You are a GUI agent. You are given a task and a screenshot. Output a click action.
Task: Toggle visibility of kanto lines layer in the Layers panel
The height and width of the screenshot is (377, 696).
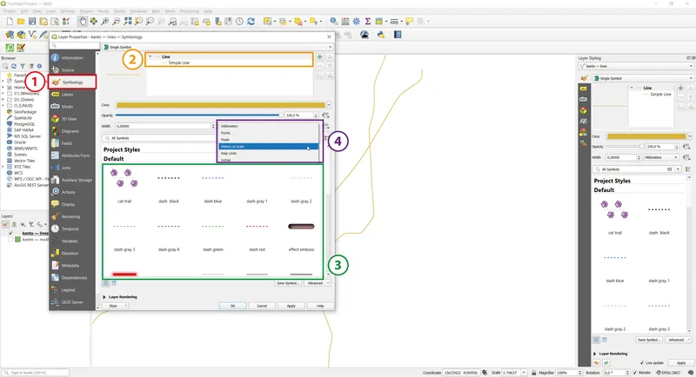coord(10,233)
